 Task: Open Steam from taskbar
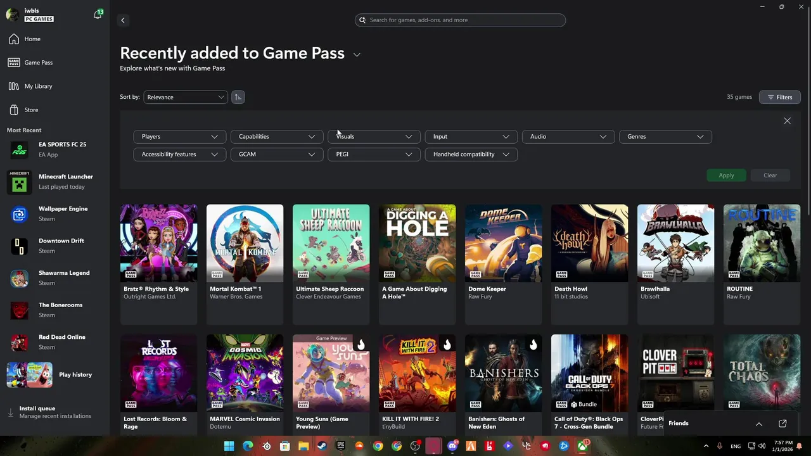click(322, 446)
